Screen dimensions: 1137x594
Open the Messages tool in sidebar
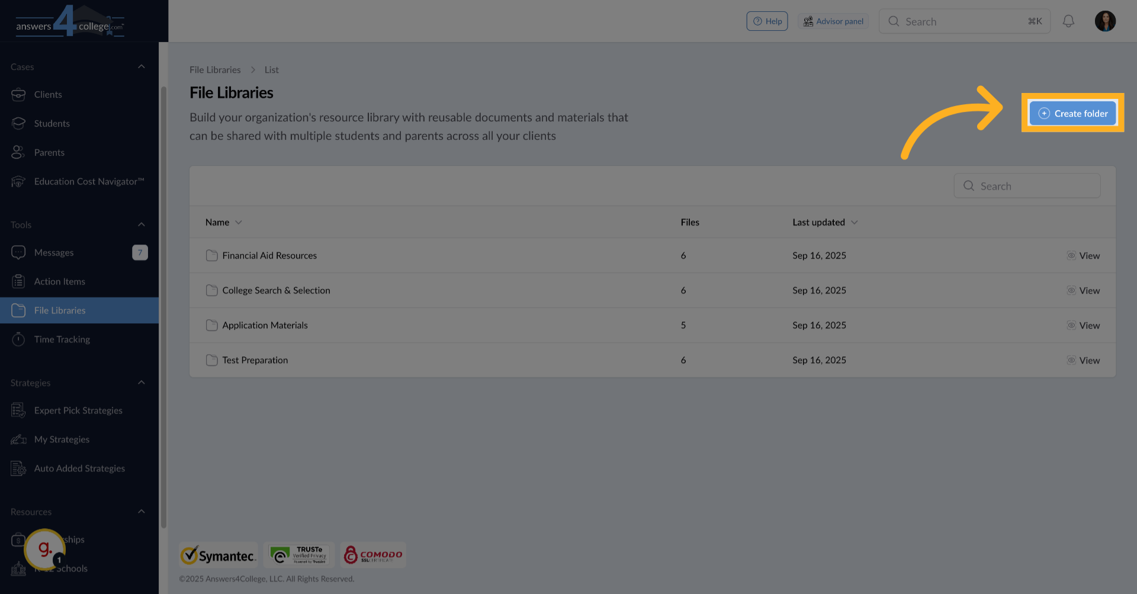point(52,252)
